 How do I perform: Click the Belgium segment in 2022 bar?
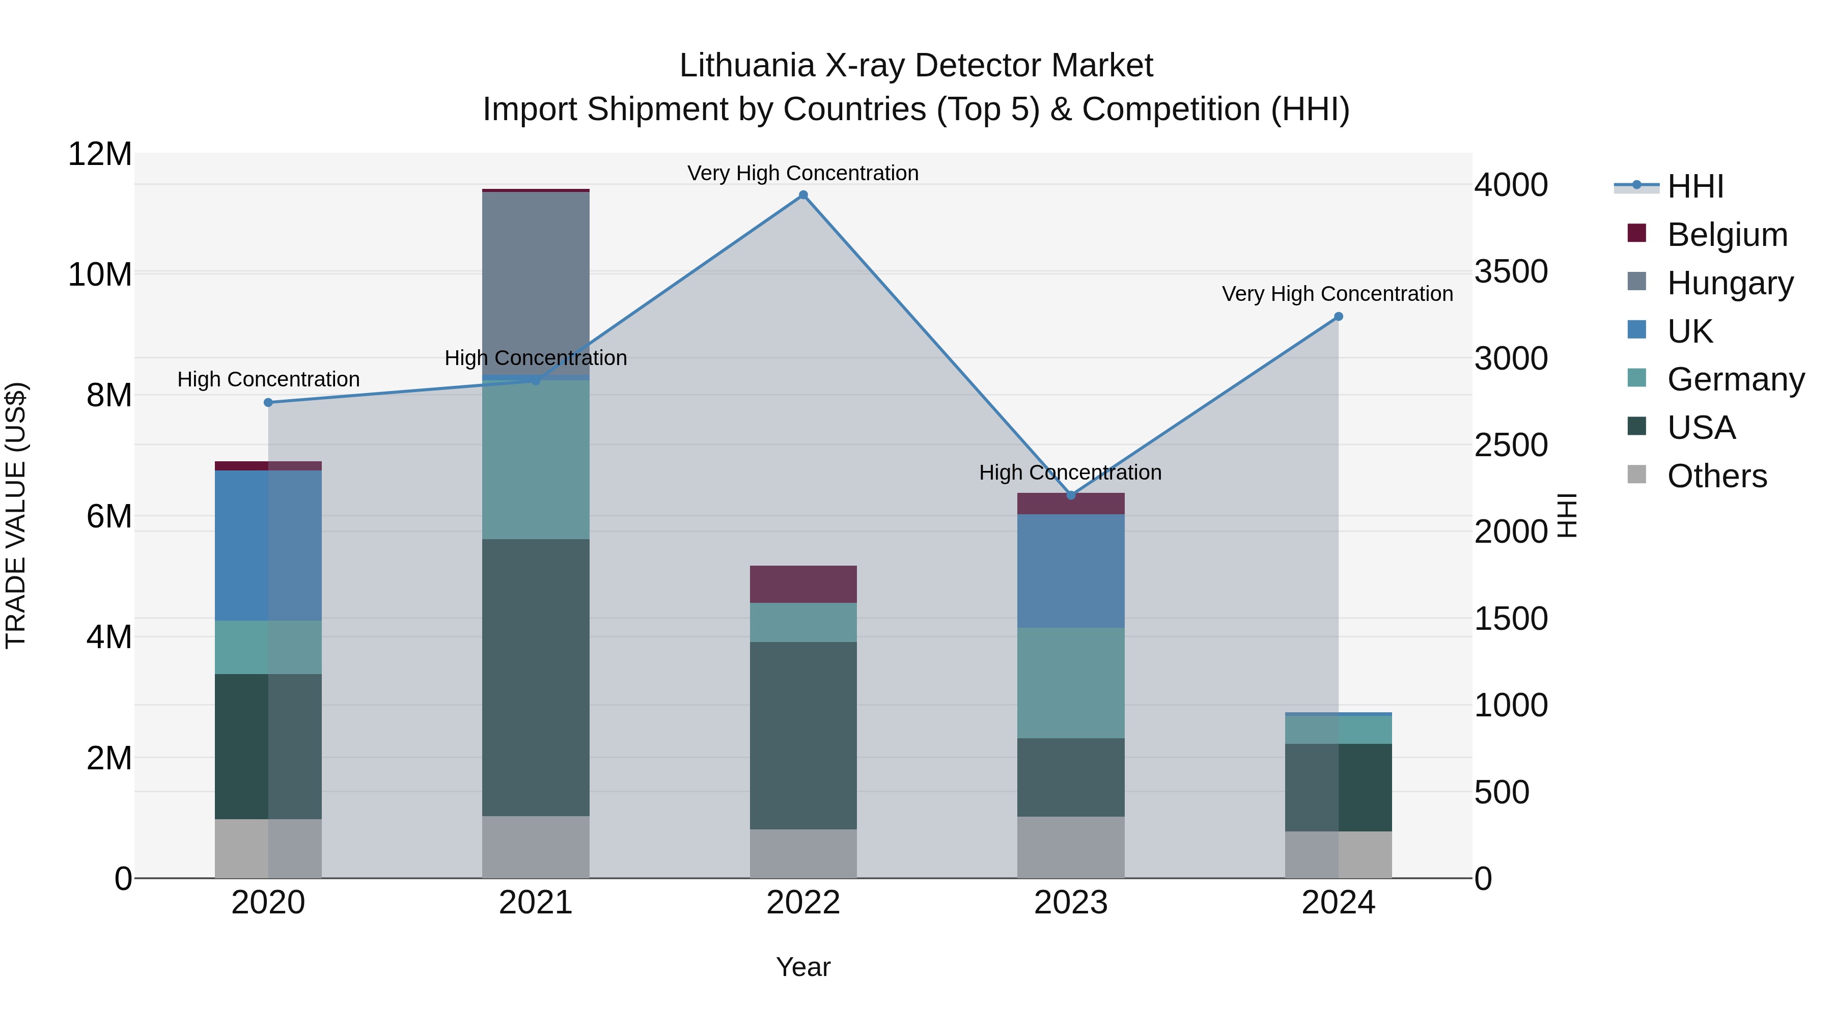click(x=803, y=584)
